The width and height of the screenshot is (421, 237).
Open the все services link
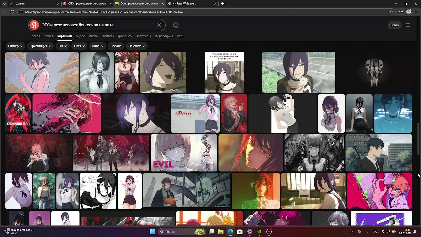180,36
